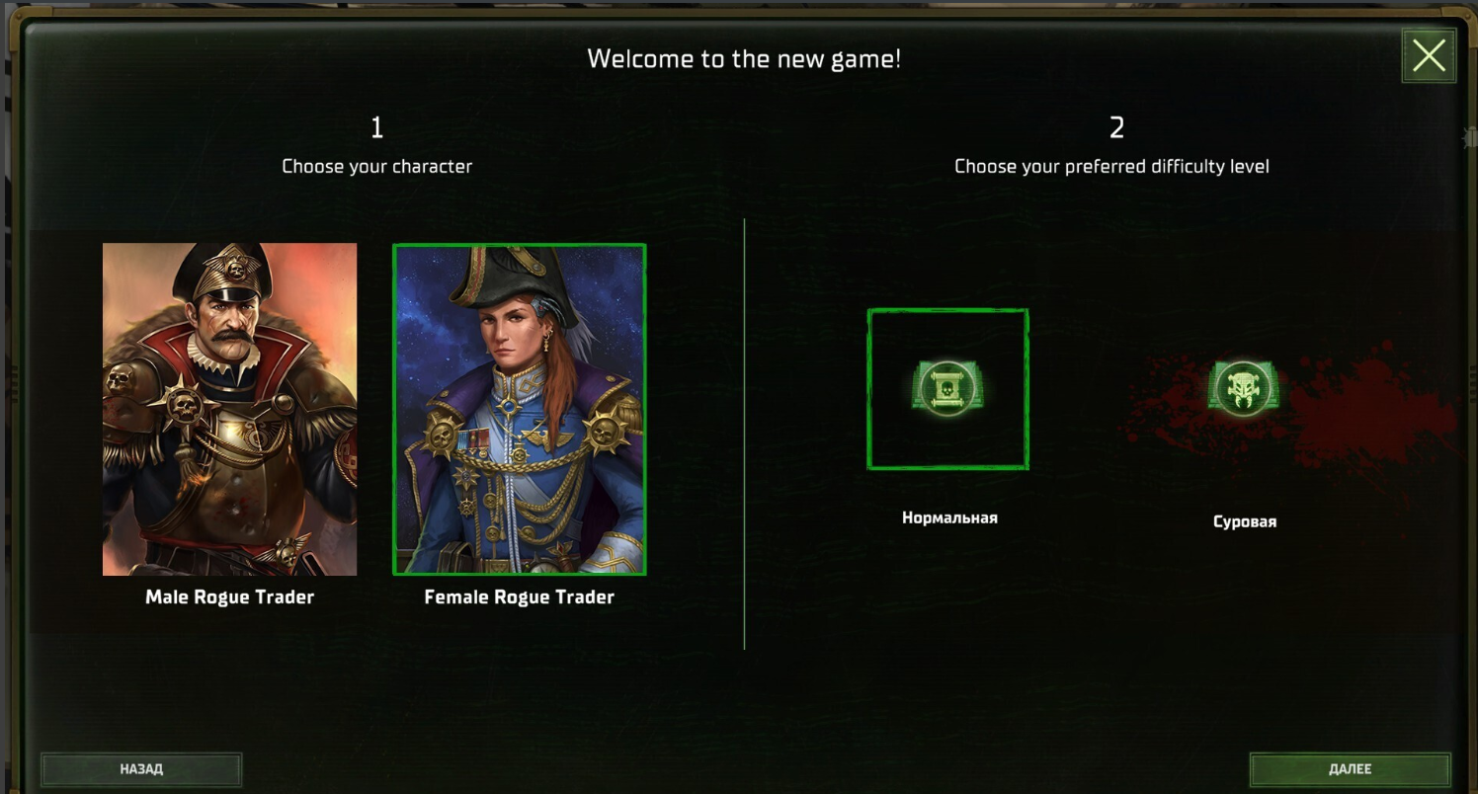Viewport: 1478px width, 794px height.
Task: Click the Choose your character heading
Action: coord(376,166)
